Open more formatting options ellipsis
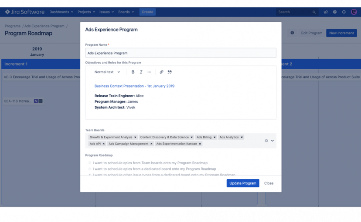This screenshot has height=222, width=361. [x=149, y=72]
